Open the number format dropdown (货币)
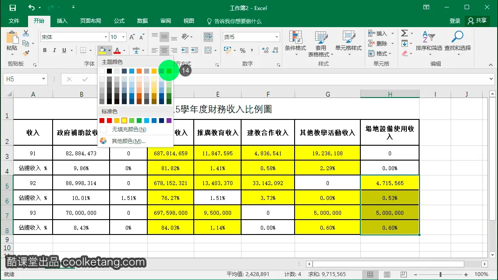Image resolution: width=498 pixels, height=280 pixels. tap(277, 37)
